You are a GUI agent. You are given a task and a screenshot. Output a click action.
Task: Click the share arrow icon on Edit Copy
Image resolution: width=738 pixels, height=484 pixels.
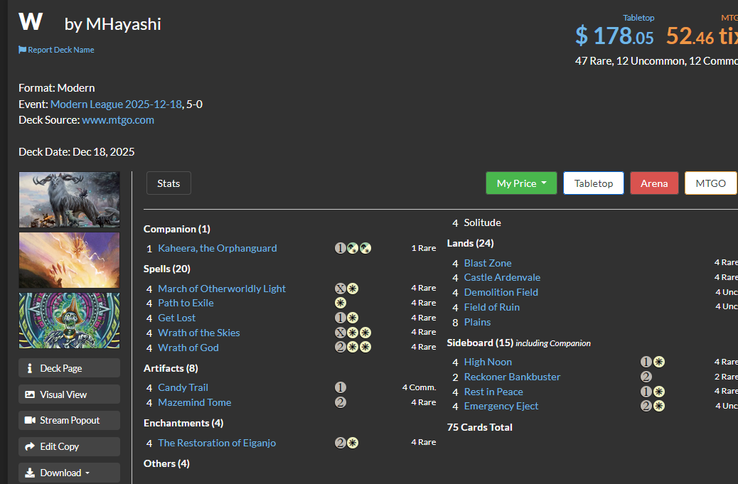30,446
